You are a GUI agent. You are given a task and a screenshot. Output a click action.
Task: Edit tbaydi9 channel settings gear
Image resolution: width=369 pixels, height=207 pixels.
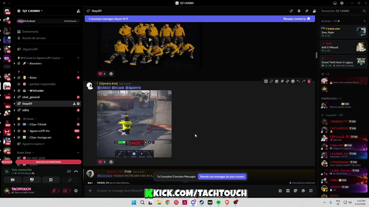click(x=78, y=104)
